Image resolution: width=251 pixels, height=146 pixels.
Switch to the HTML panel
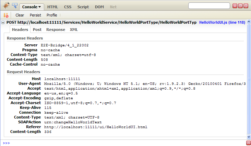(52, 7)
